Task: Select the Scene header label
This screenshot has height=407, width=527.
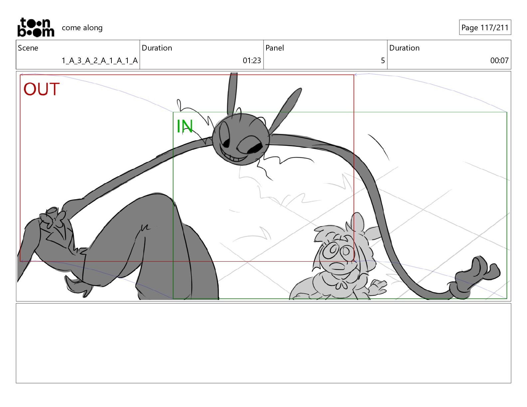Action: point(28,48)
